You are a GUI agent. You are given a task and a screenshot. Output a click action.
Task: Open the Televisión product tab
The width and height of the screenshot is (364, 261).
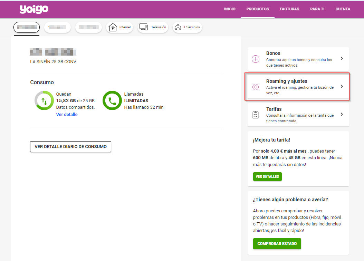(x=153, y=27)
